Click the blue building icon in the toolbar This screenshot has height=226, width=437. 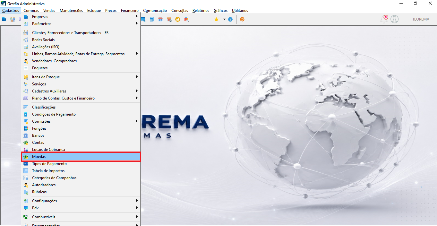(4, 19)
